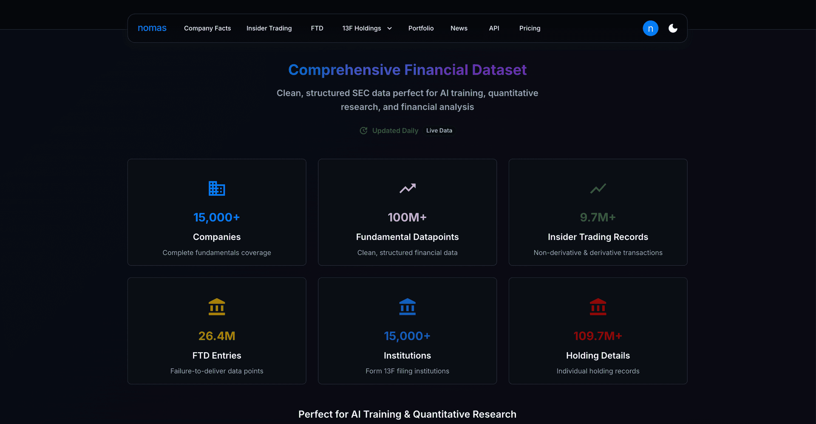Image resolution: width=816 pixels, height=424 pixels.
Task: Open the Insider Trading nav item
Action: [269, 28]
